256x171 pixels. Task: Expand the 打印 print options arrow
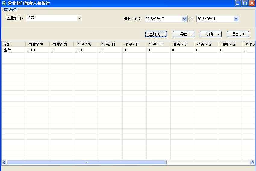click(219, 34)
